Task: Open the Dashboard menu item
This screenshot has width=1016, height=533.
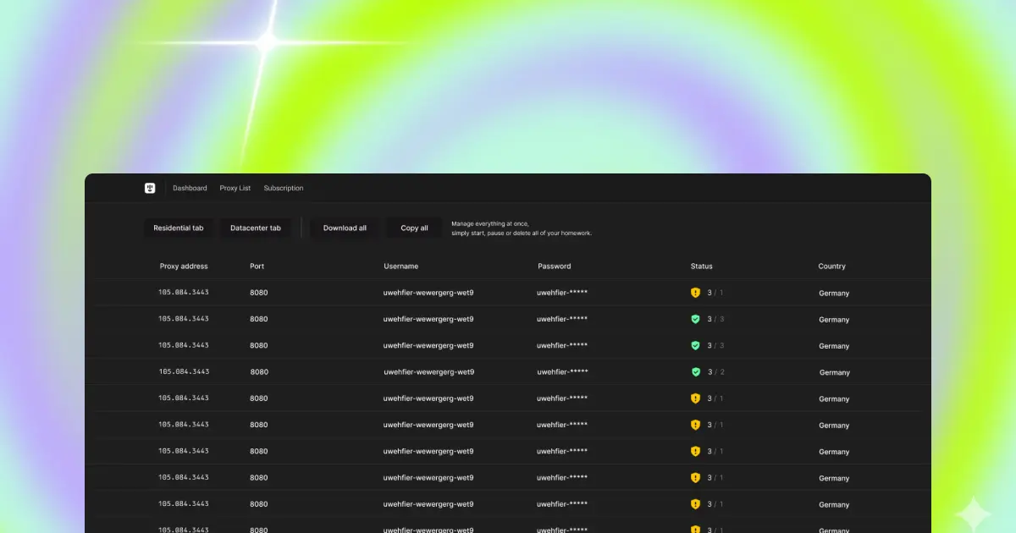Action: pyautogui.click(x=190, y=188)
